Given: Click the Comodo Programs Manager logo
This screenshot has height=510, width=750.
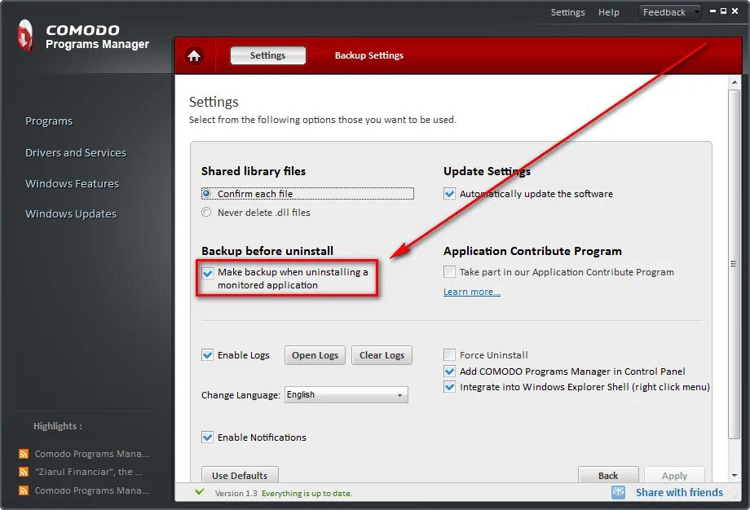Looking at the screenshot, I should (x=25, y=35).
